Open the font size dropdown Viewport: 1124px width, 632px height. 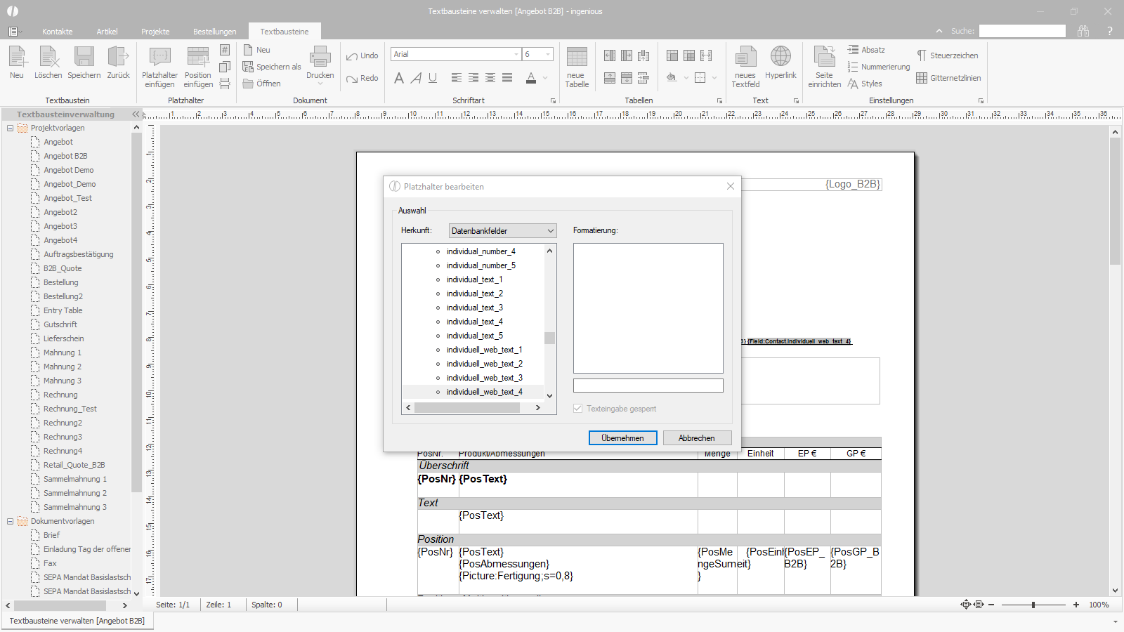click(x=548, y=54)
